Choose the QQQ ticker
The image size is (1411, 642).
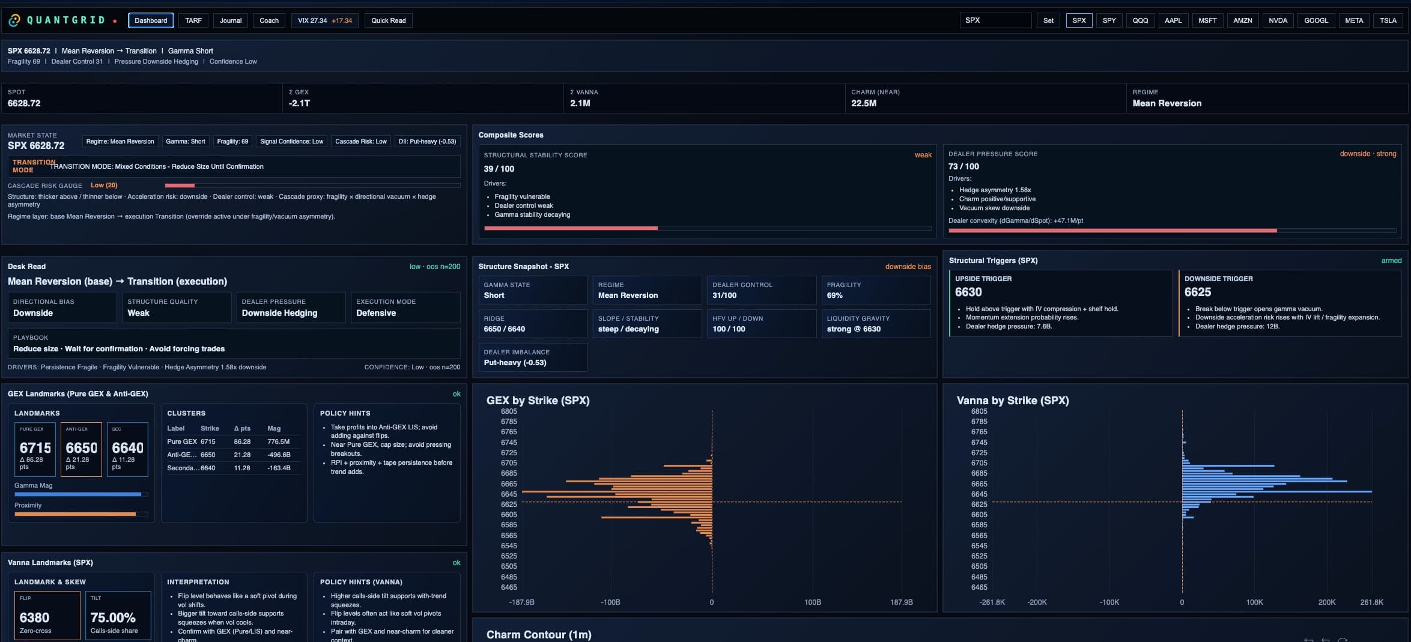point(1140,20)
